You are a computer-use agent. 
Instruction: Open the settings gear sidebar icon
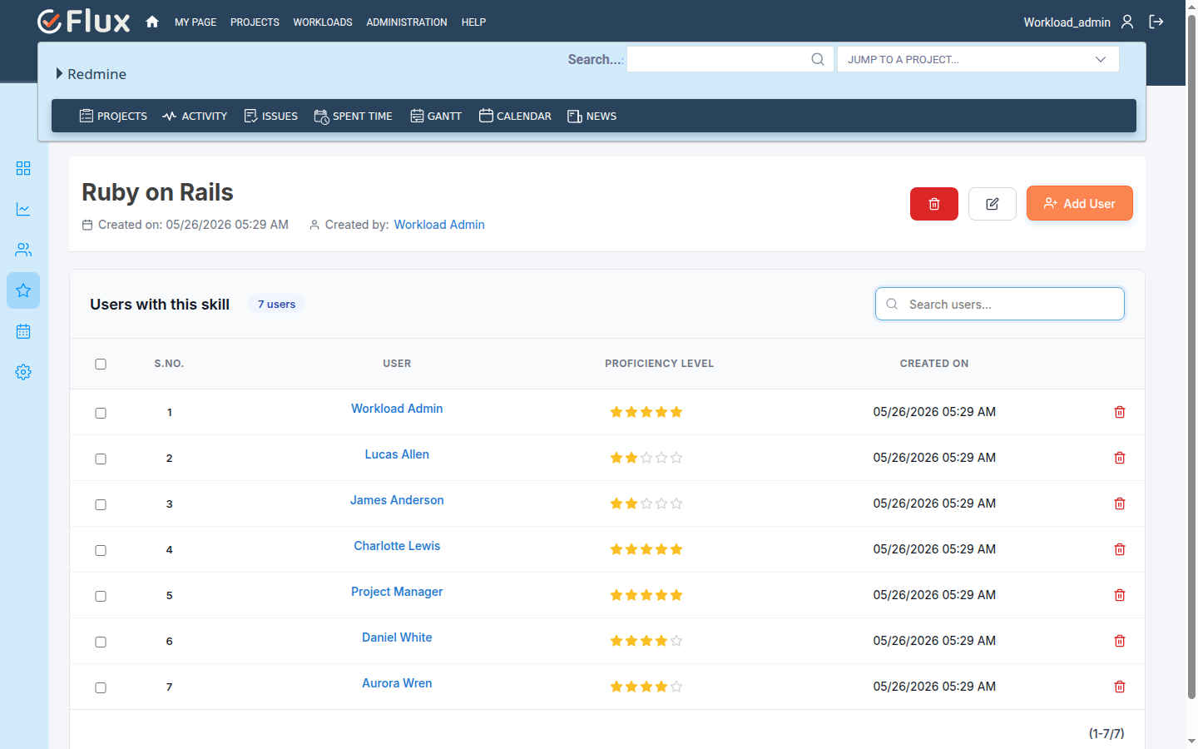[23, 372]
